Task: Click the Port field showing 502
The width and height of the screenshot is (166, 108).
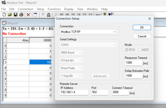Action: 100,92
